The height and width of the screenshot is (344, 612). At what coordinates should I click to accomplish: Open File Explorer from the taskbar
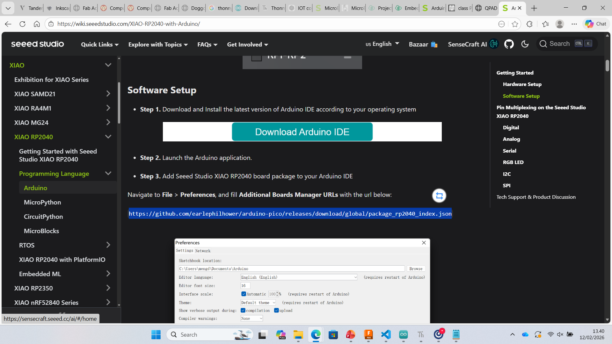pyautogui.click(x=298, y=334)
